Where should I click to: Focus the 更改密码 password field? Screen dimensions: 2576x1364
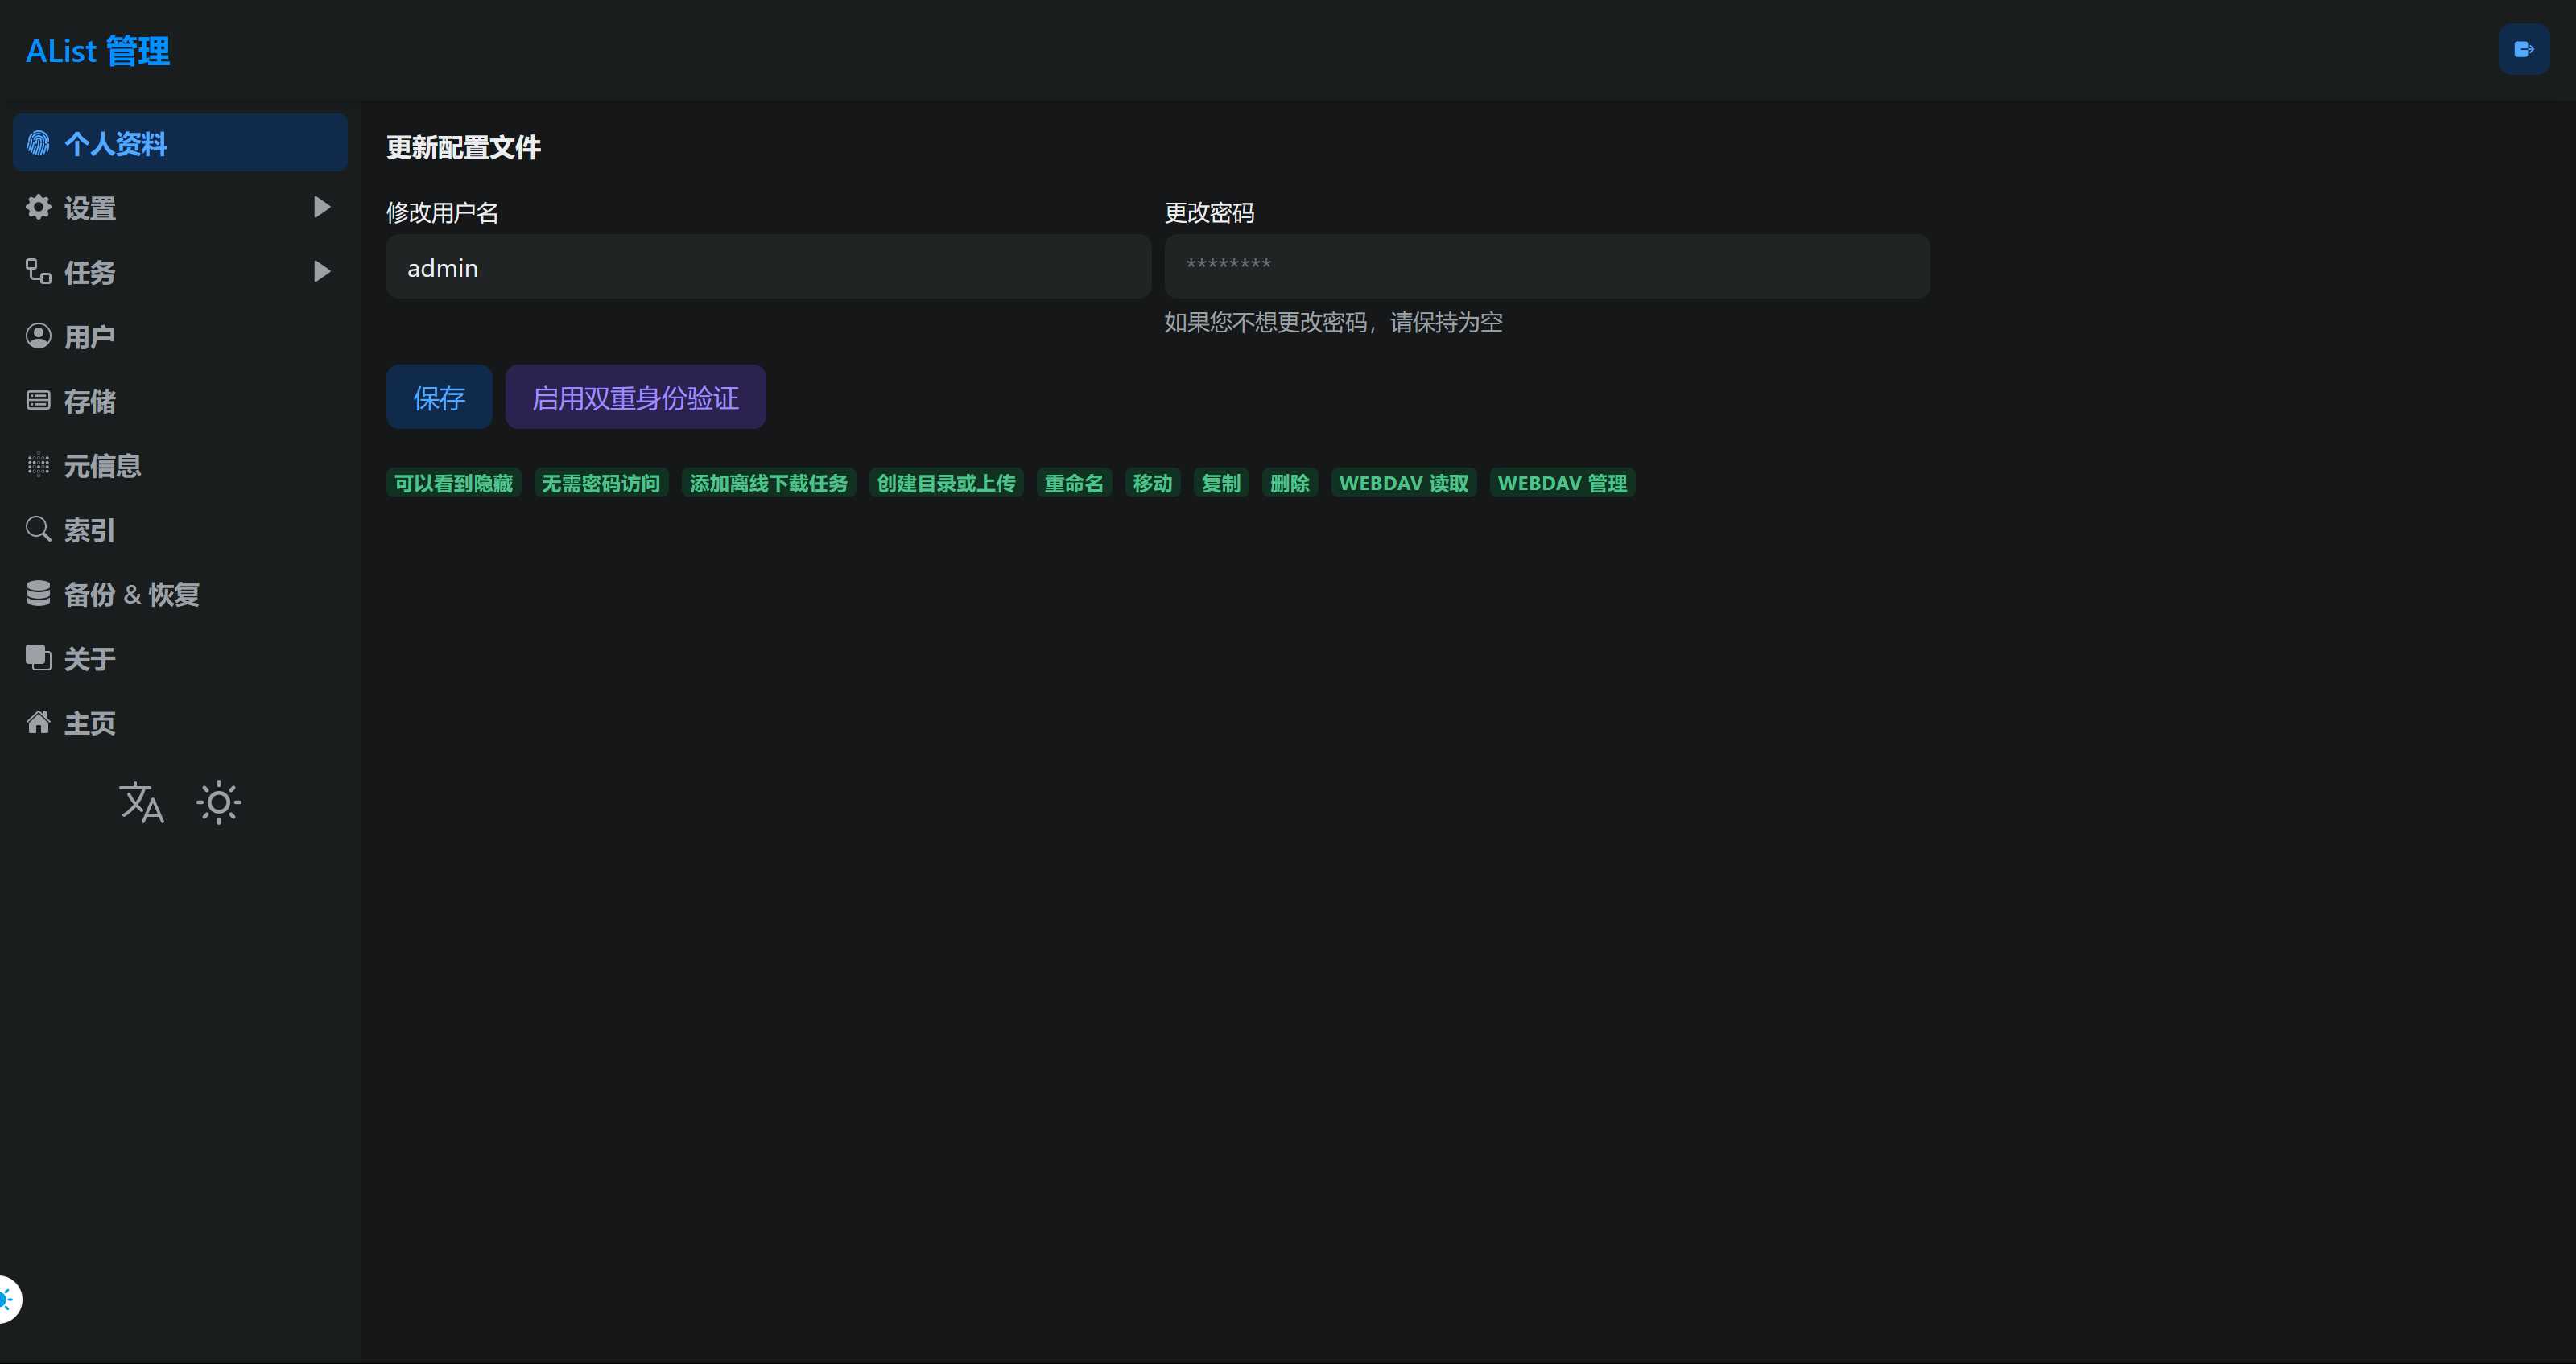pos(1546,267)
